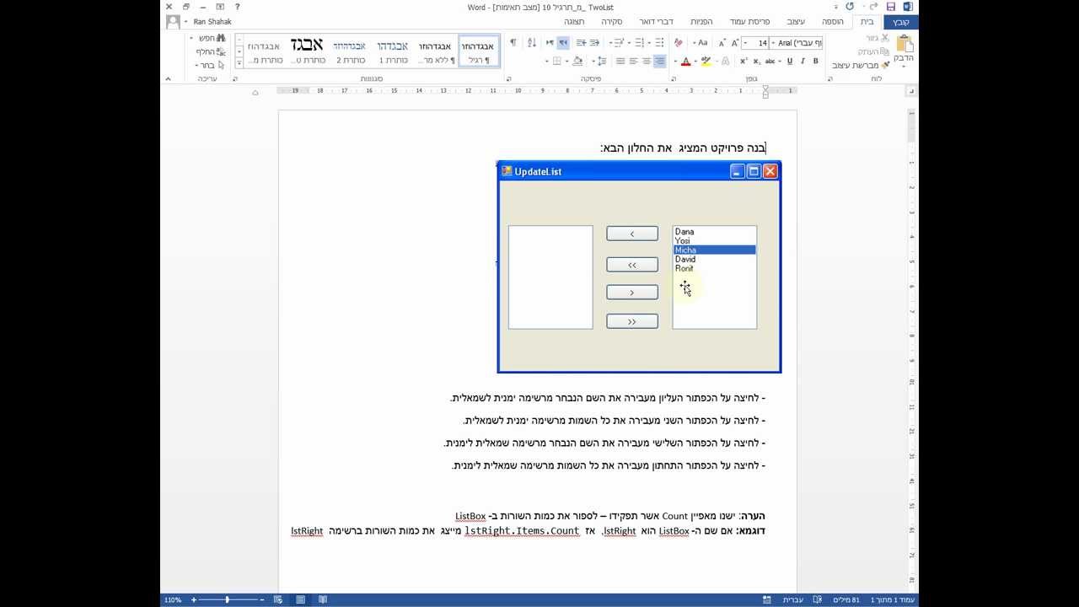The height and width of the screenshot is (607, 1079).
Task: Click the Copy (העתק) command
Action: coord(874,51)
